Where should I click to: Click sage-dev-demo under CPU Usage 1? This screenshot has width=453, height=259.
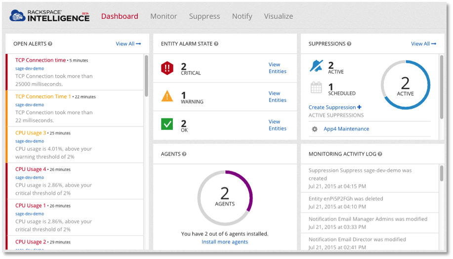tap(30, 214)
